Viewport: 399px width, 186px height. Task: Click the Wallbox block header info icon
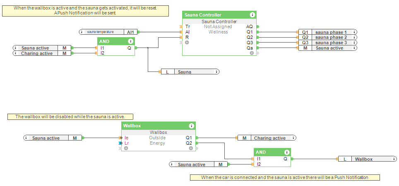(191, 126)
